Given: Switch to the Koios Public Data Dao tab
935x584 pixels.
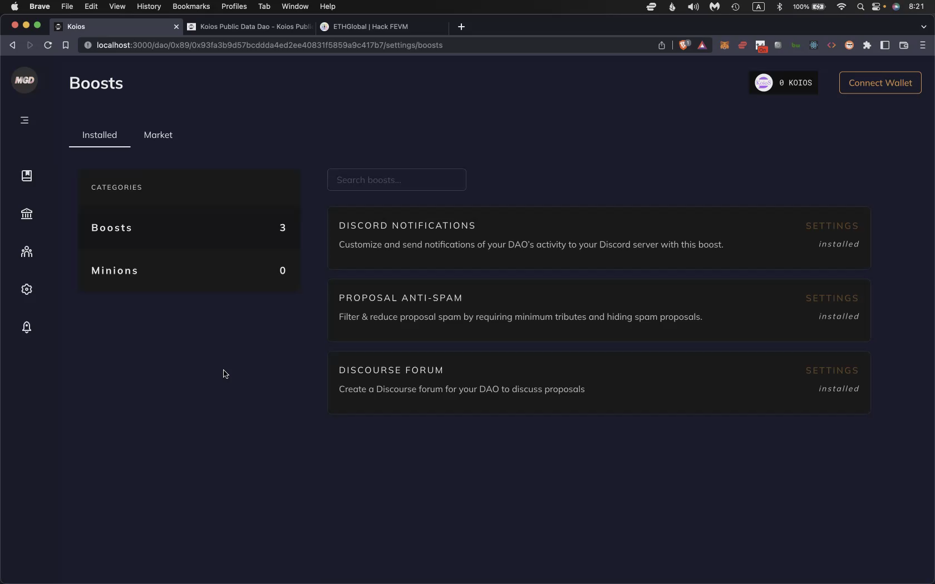Looking at the screenshot, I should coord(250,27).
